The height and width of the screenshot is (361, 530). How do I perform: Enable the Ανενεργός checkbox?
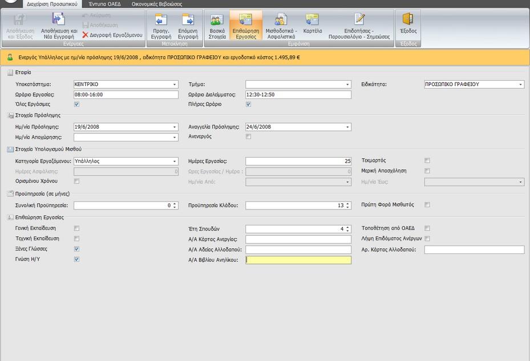[248, 136]
